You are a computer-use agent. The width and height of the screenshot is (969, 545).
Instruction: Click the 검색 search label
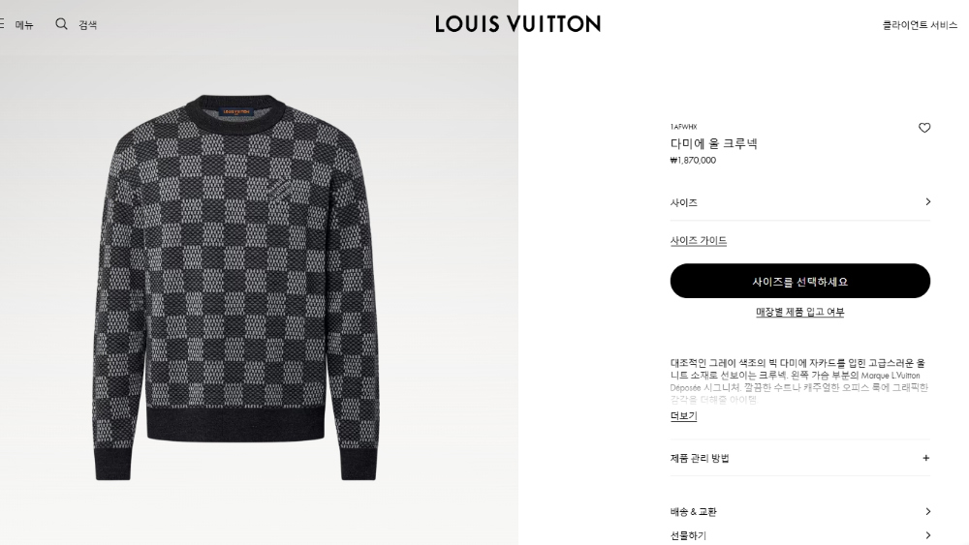88,25
